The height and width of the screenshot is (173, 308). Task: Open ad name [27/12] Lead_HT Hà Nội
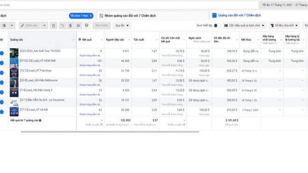tap(34, 110)
